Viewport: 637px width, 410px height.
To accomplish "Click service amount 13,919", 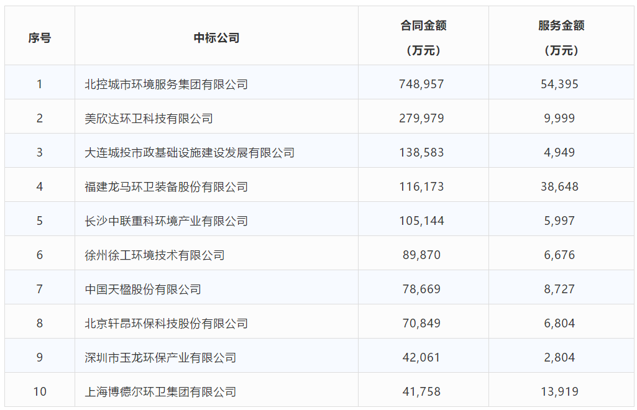I will click(x=559, y=391).
